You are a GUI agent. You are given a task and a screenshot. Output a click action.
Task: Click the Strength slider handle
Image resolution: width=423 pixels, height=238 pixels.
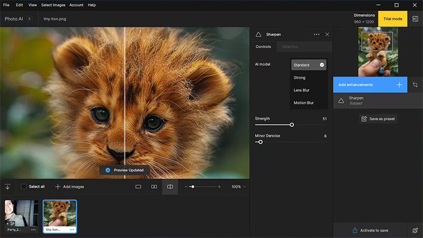pos(291,125)
